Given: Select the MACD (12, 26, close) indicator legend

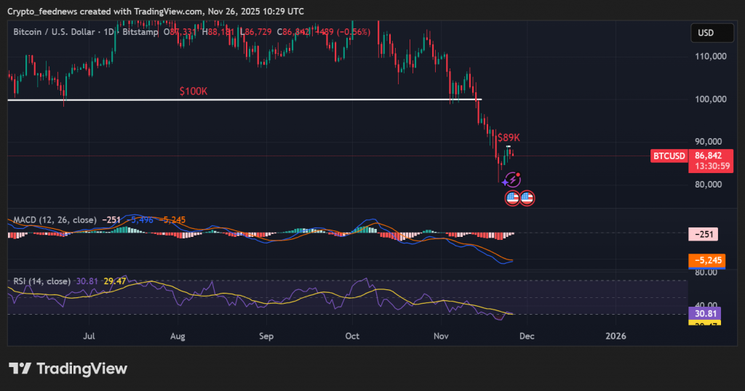Looking at the screenshot, I should 53,219.
